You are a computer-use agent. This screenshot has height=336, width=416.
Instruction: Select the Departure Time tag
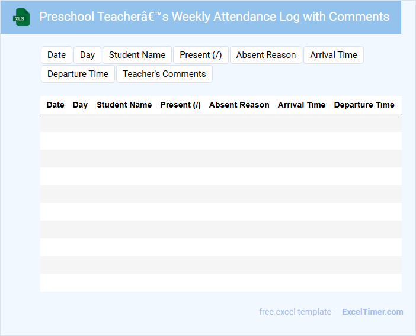pyautogui.click(x=78, y=74)
